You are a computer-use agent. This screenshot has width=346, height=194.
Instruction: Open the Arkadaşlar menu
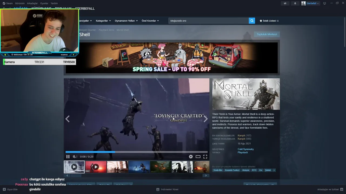pos(32,3)
